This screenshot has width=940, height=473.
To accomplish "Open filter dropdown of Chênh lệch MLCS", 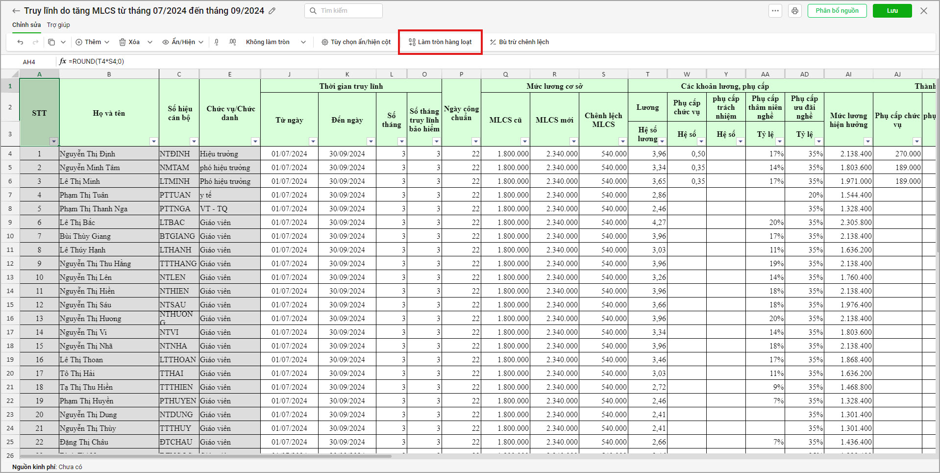I will pos(622,142).
